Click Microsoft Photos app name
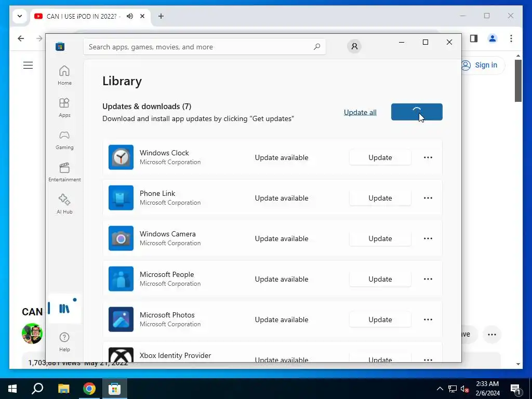Screen dimensions: 532x399 (x=167, y=315)
